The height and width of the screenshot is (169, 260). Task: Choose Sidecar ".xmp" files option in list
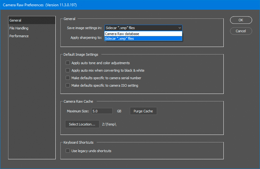pyautogui.click(x=143, y=38)
